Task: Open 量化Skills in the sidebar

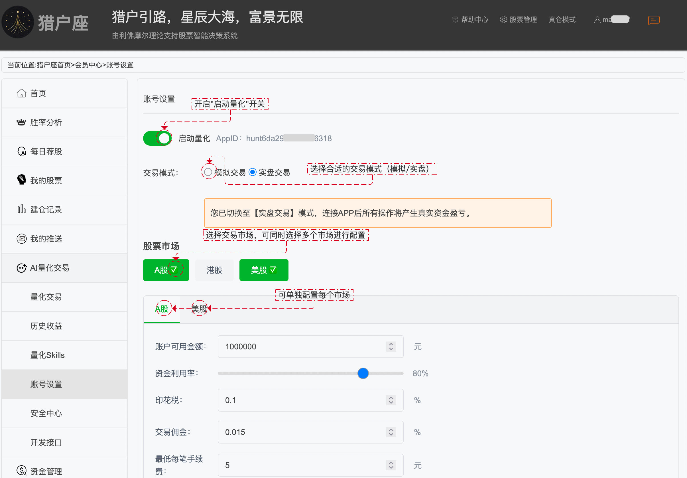Action: coord(64,355)
